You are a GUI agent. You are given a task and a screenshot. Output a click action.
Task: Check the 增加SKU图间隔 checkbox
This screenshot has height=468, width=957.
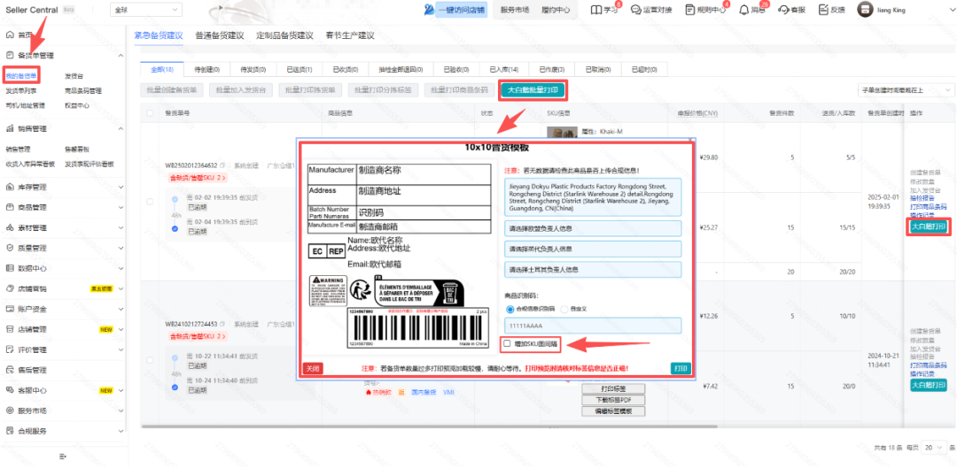coord(507,343)
